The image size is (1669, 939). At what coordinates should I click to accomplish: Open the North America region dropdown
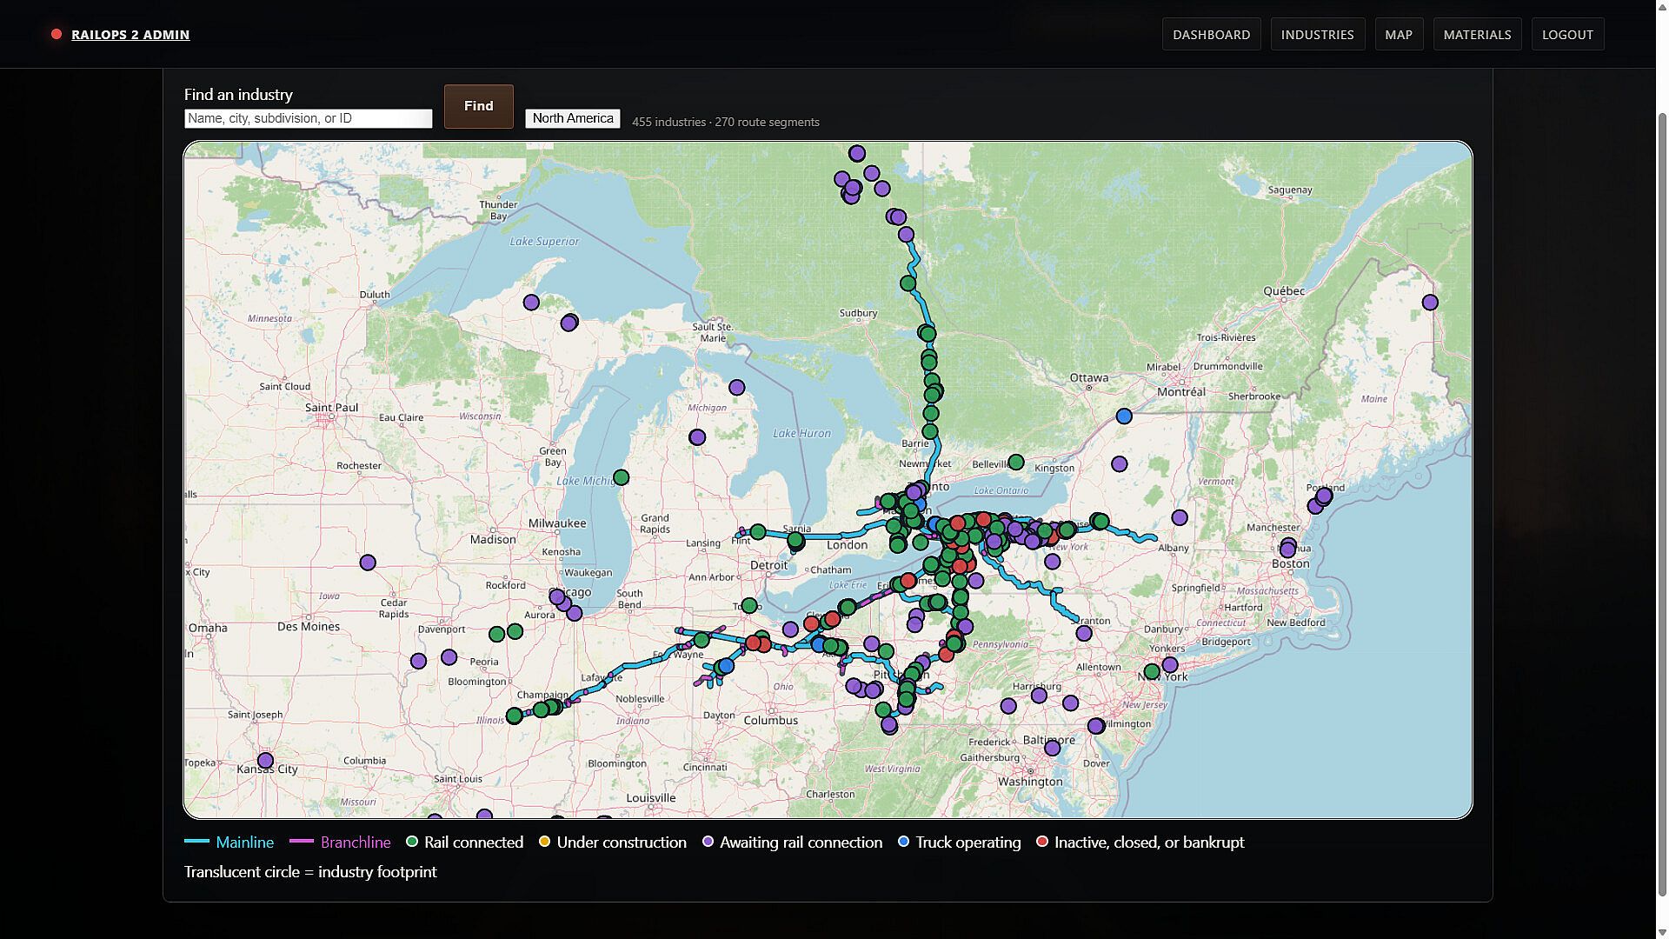[x=573, y=118]
